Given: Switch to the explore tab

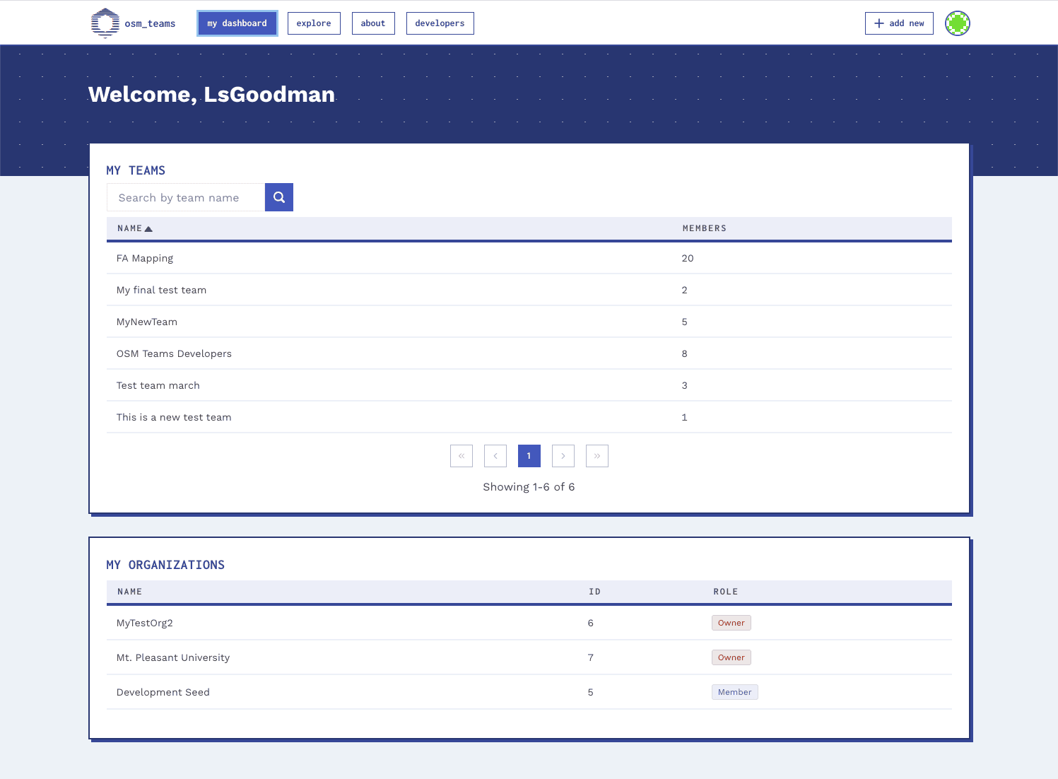Looking at the screenshot, I should point(314,23).
